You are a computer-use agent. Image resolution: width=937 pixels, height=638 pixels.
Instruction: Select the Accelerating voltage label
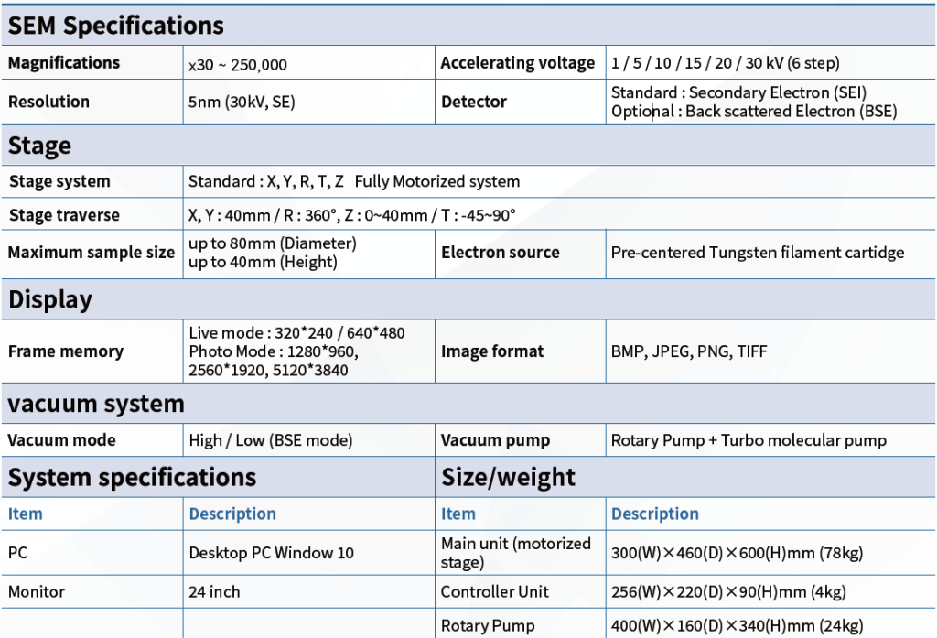pos(517,63)
